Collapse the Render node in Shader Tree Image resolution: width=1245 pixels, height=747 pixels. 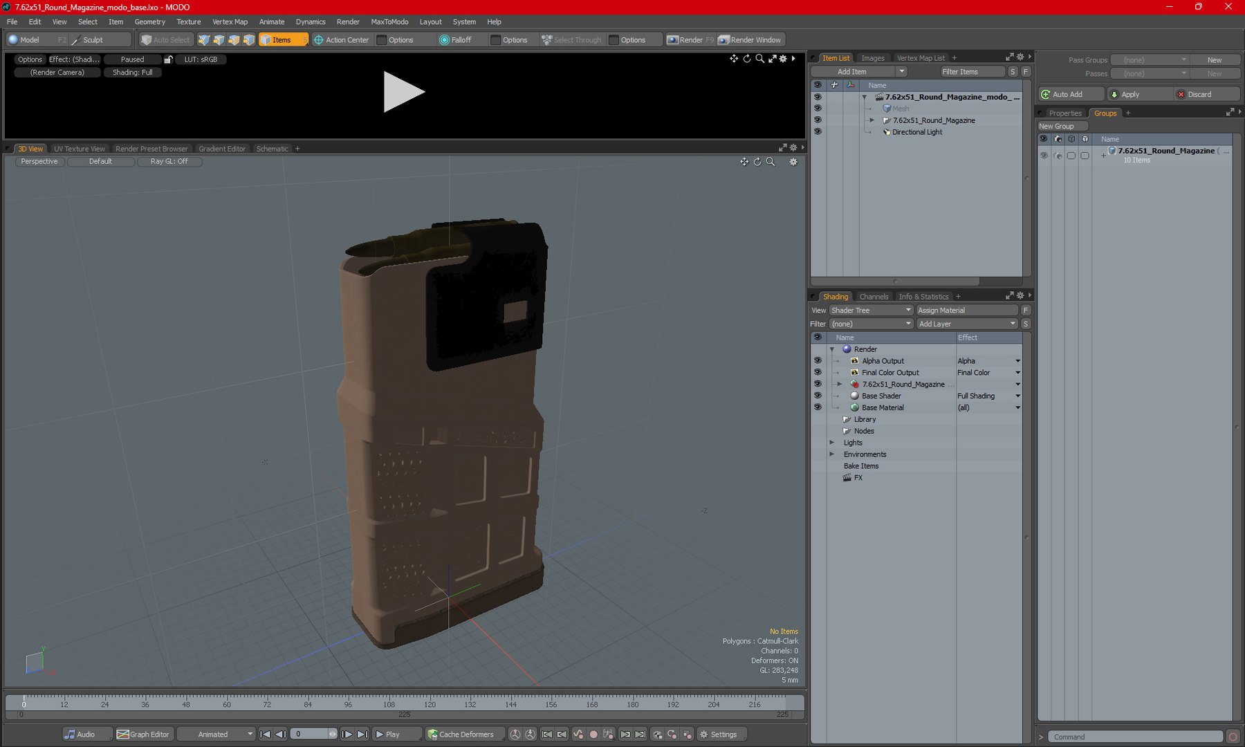tap(832, 350)
